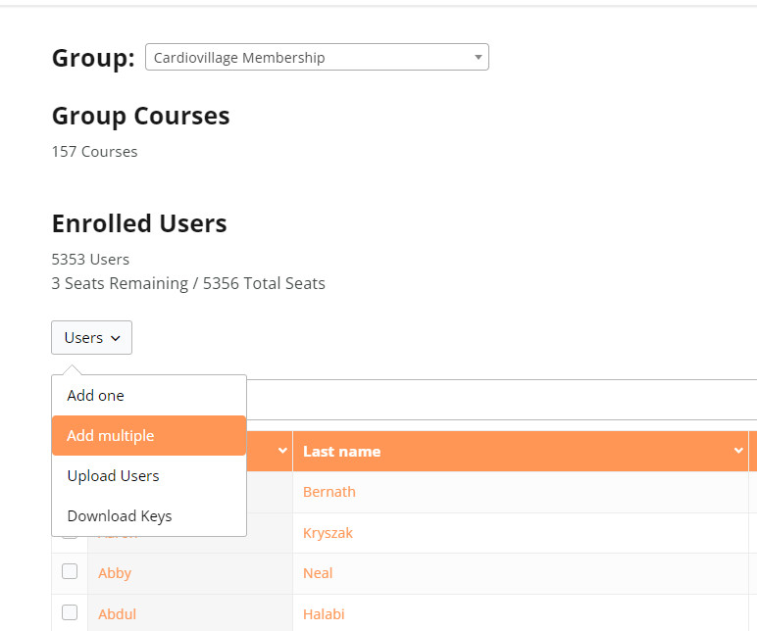Open last name link Halabi

coord(324,614)
